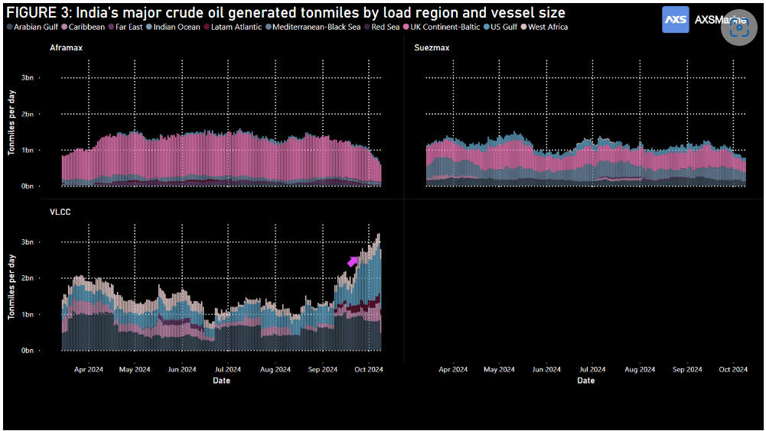Click the 2bn tick on VLCC axis
The width and height of the screenshot is (766, 431).
pyautogui.click(x=28, y=278)
